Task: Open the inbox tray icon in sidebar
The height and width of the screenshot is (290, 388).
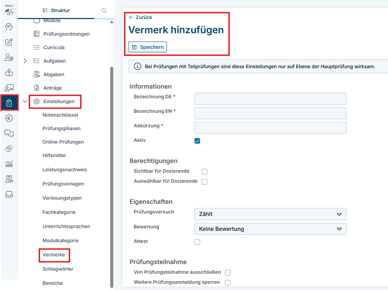Action: [9, 194]
